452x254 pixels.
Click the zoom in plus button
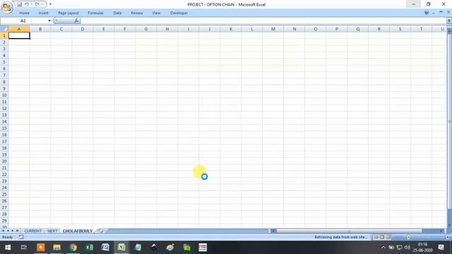tap(448, 237)
